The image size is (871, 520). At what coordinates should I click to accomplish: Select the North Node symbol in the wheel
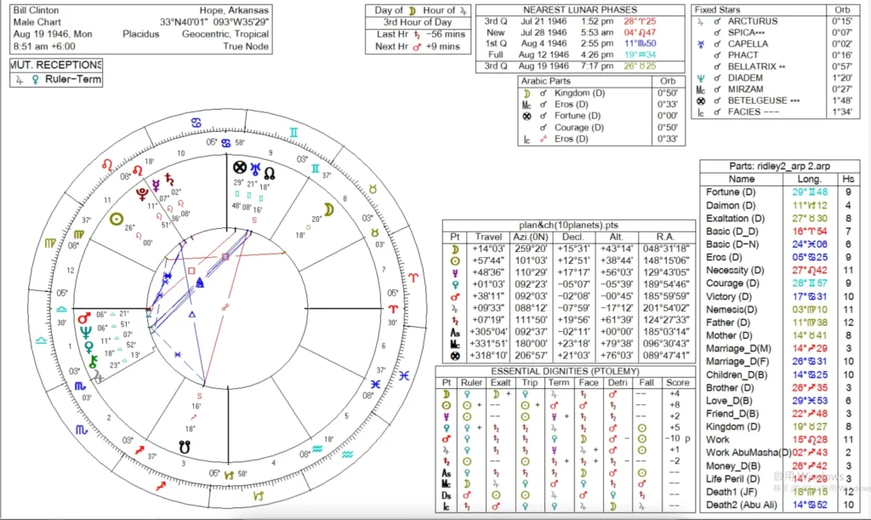tap(268, 168)
